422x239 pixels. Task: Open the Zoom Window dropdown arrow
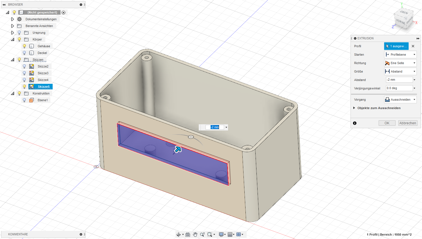pos(214,235)
